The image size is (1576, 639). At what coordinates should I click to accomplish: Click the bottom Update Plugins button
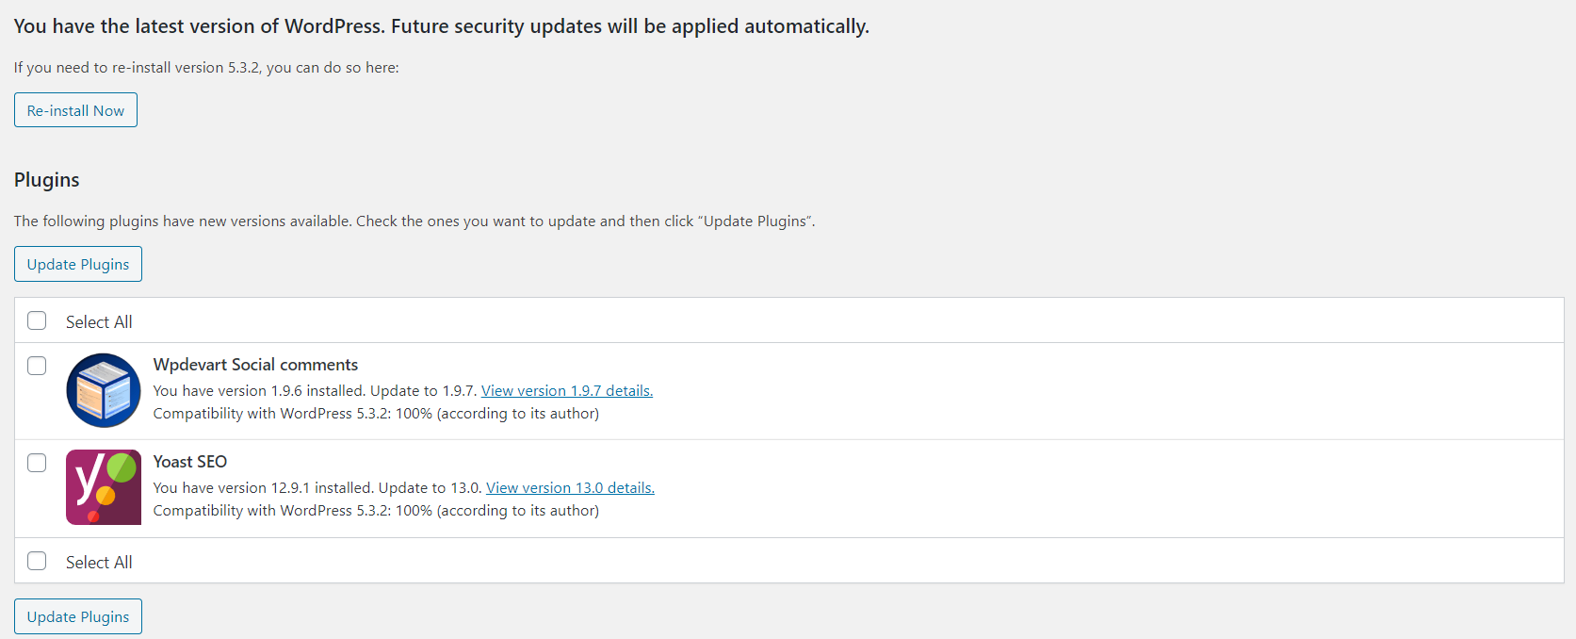point(78,616)
